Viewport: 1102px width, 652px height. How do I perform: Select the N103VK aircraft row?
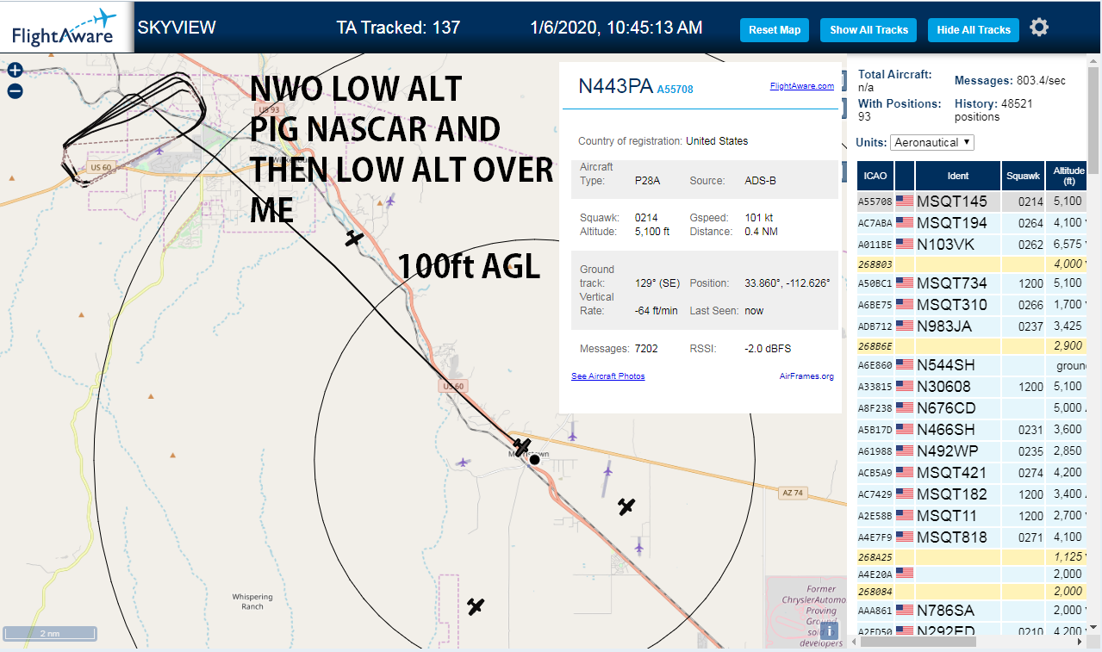972,244
